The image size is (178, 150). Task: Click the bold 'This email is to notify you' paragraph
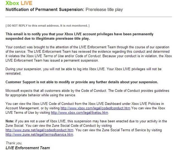point(80,36)
